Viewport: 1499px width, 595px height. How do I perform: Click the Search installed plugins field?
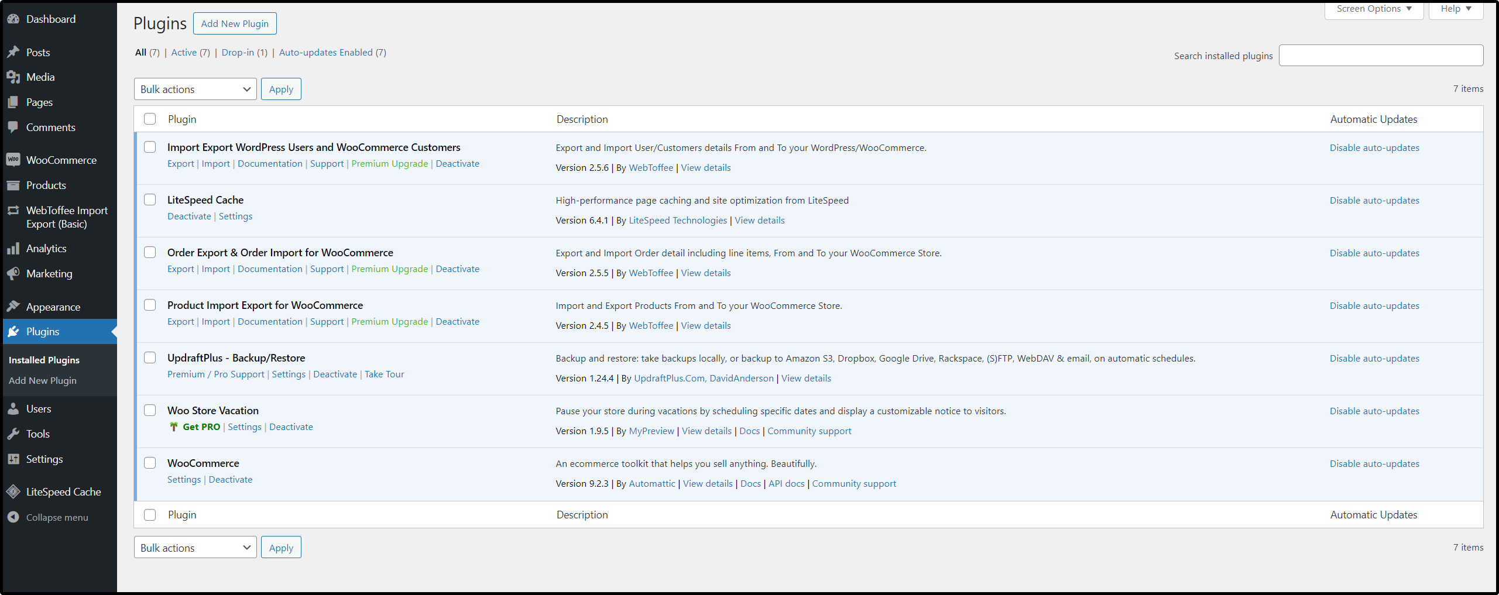point(1381,56)
